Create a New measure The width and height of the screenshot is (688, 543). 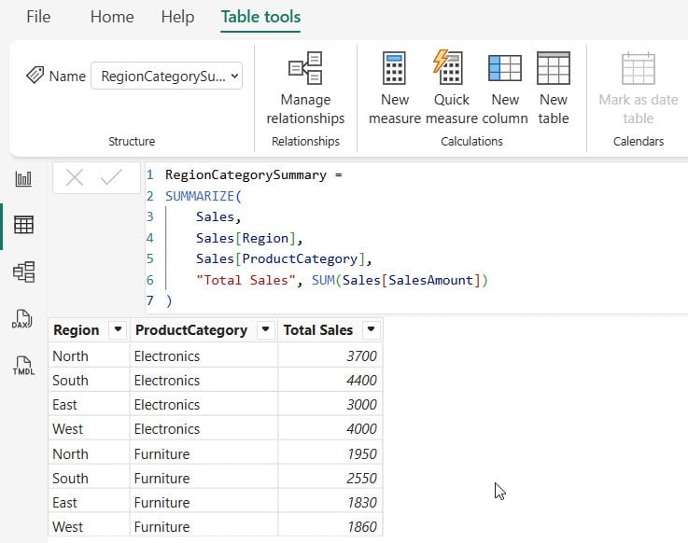tap(395, 89)
